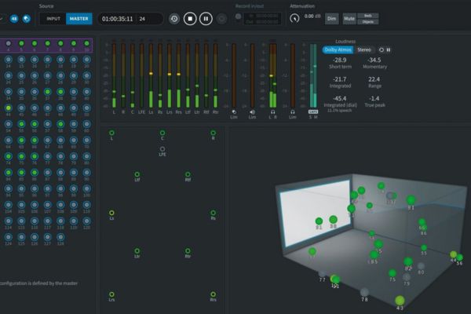This screenshot has height=314, width=471.
Task: Adjust the Attenuation knob
Action: 294,18
